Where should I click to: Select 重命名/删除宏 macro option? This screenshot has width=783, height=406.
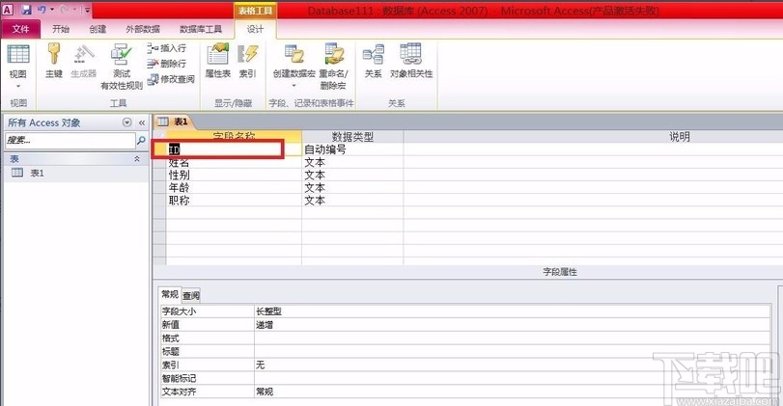334,67
